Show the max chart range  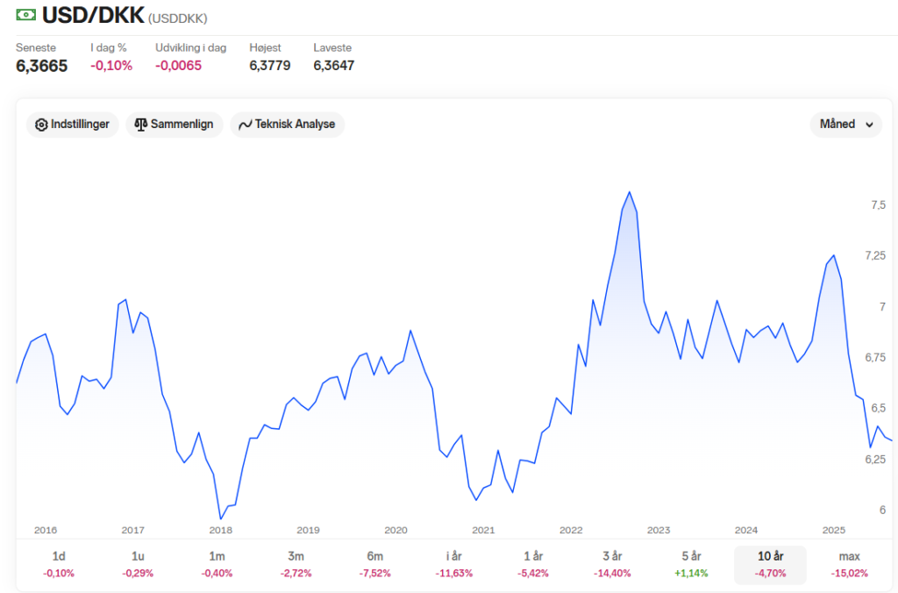(849, 564)
